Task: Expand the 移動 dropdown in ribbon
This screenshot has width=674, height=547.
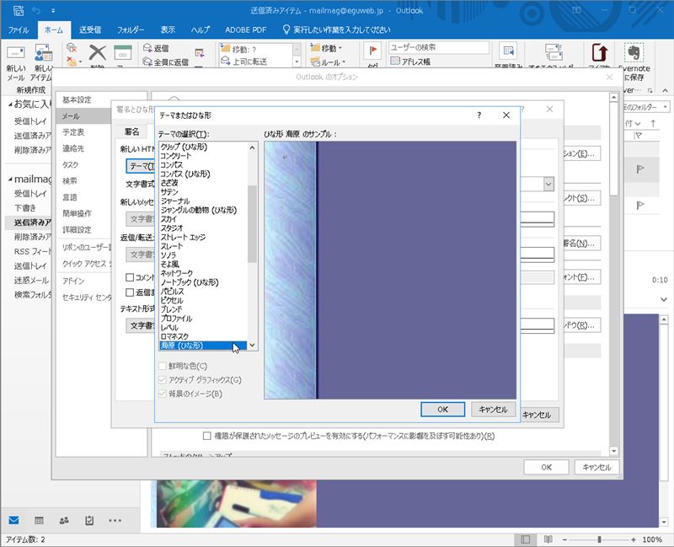Action: click(x=329, y=49)
